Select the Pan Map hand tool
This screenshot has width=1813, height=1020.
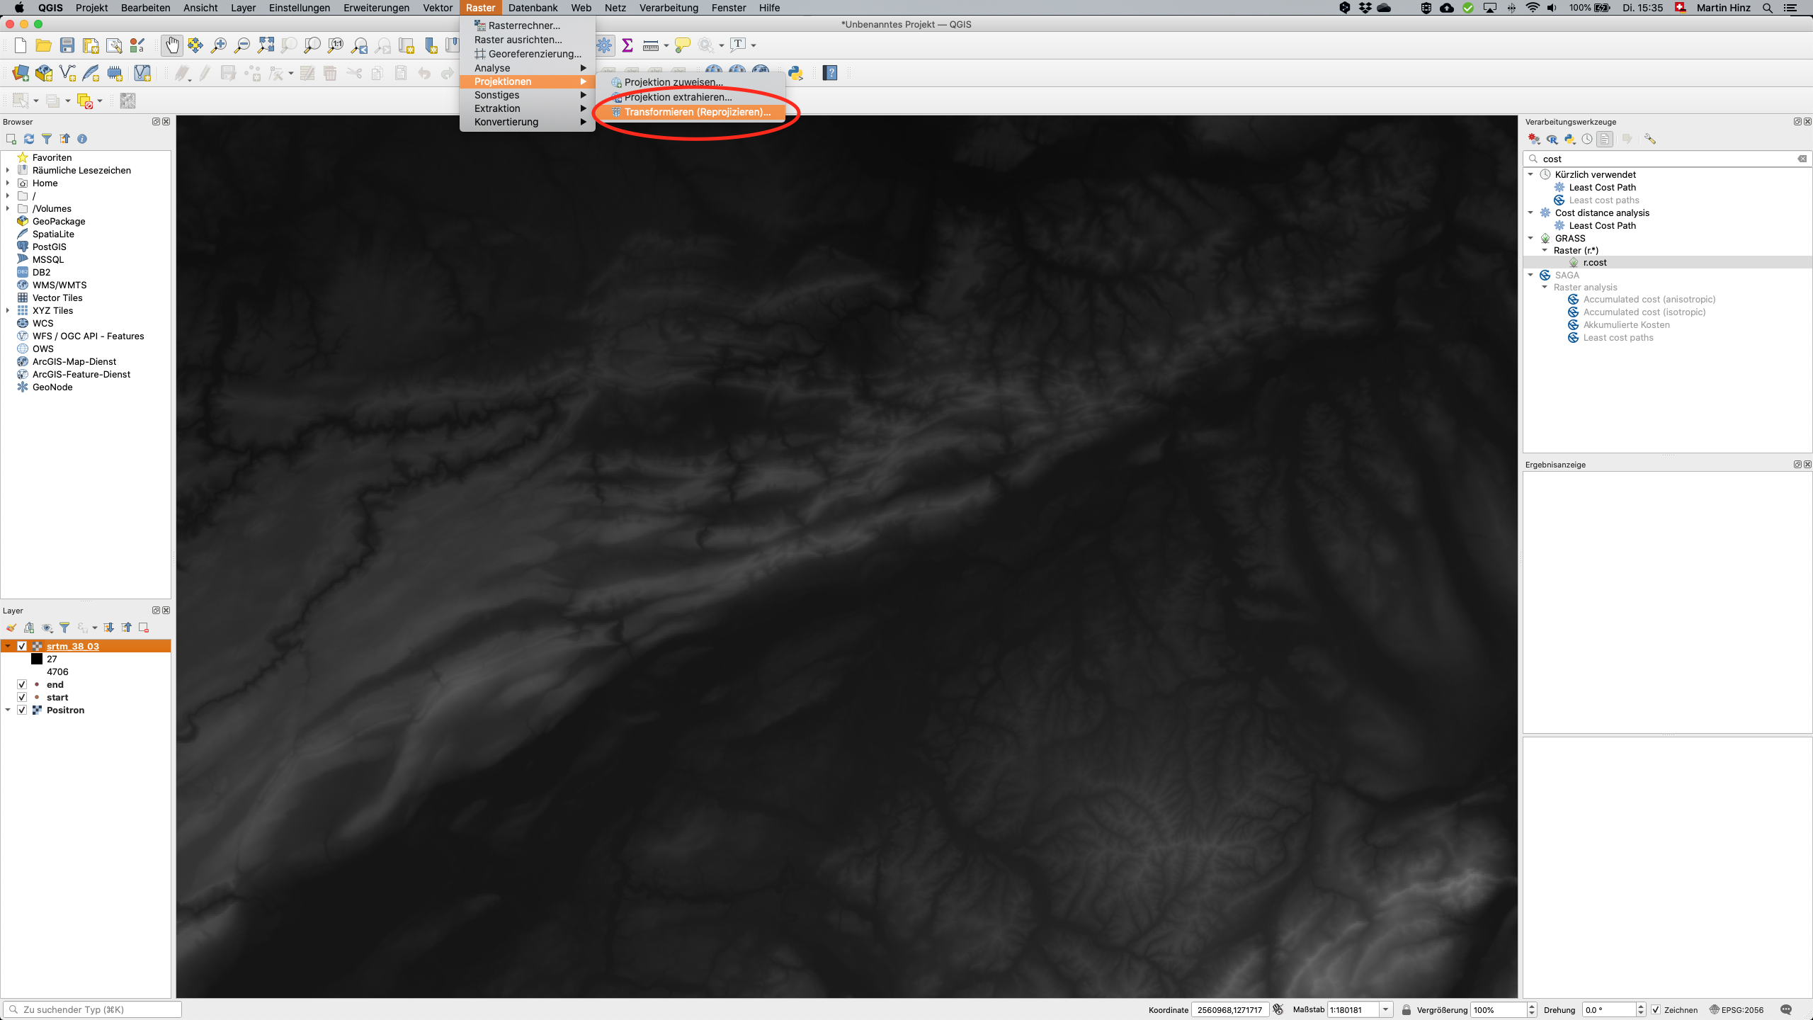tap(172, 45)
